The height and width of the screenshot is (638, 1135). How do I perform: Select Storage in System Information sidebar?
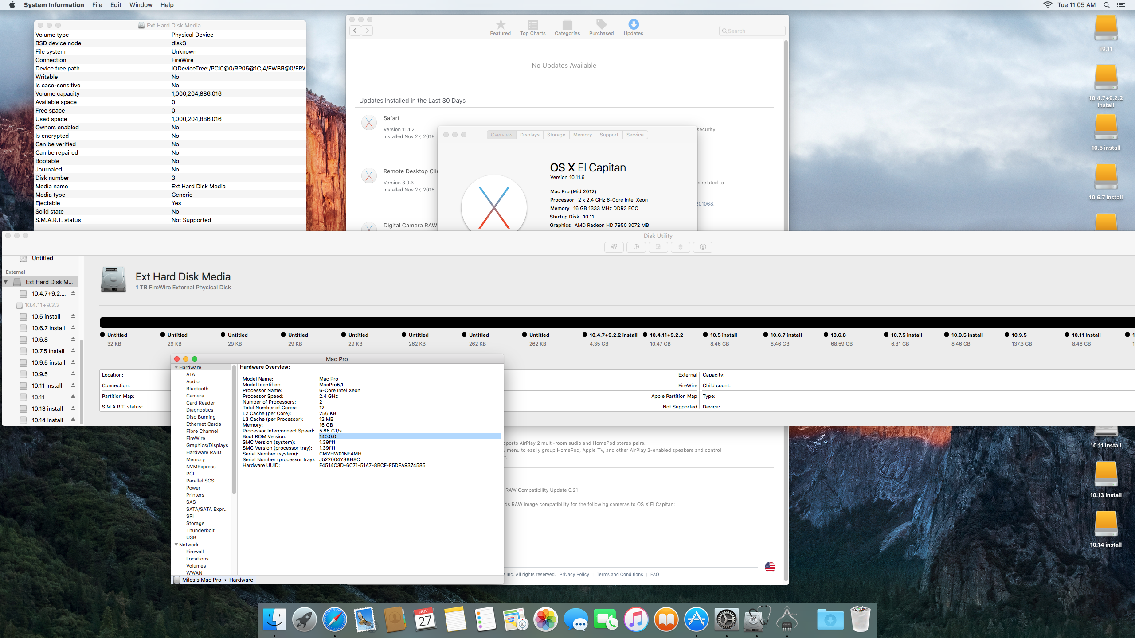tap(195, 523)
